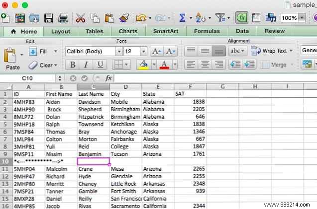Create a new workbook with the toolbar icon
Viewport: 317px width, 209px height.
coord(5,18)
